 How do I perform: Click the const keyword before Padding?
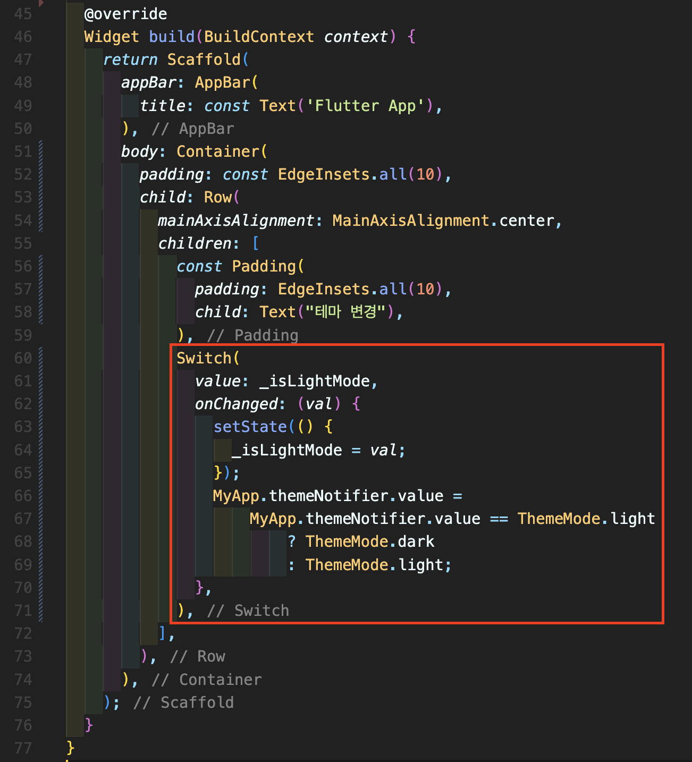[199, 266]
